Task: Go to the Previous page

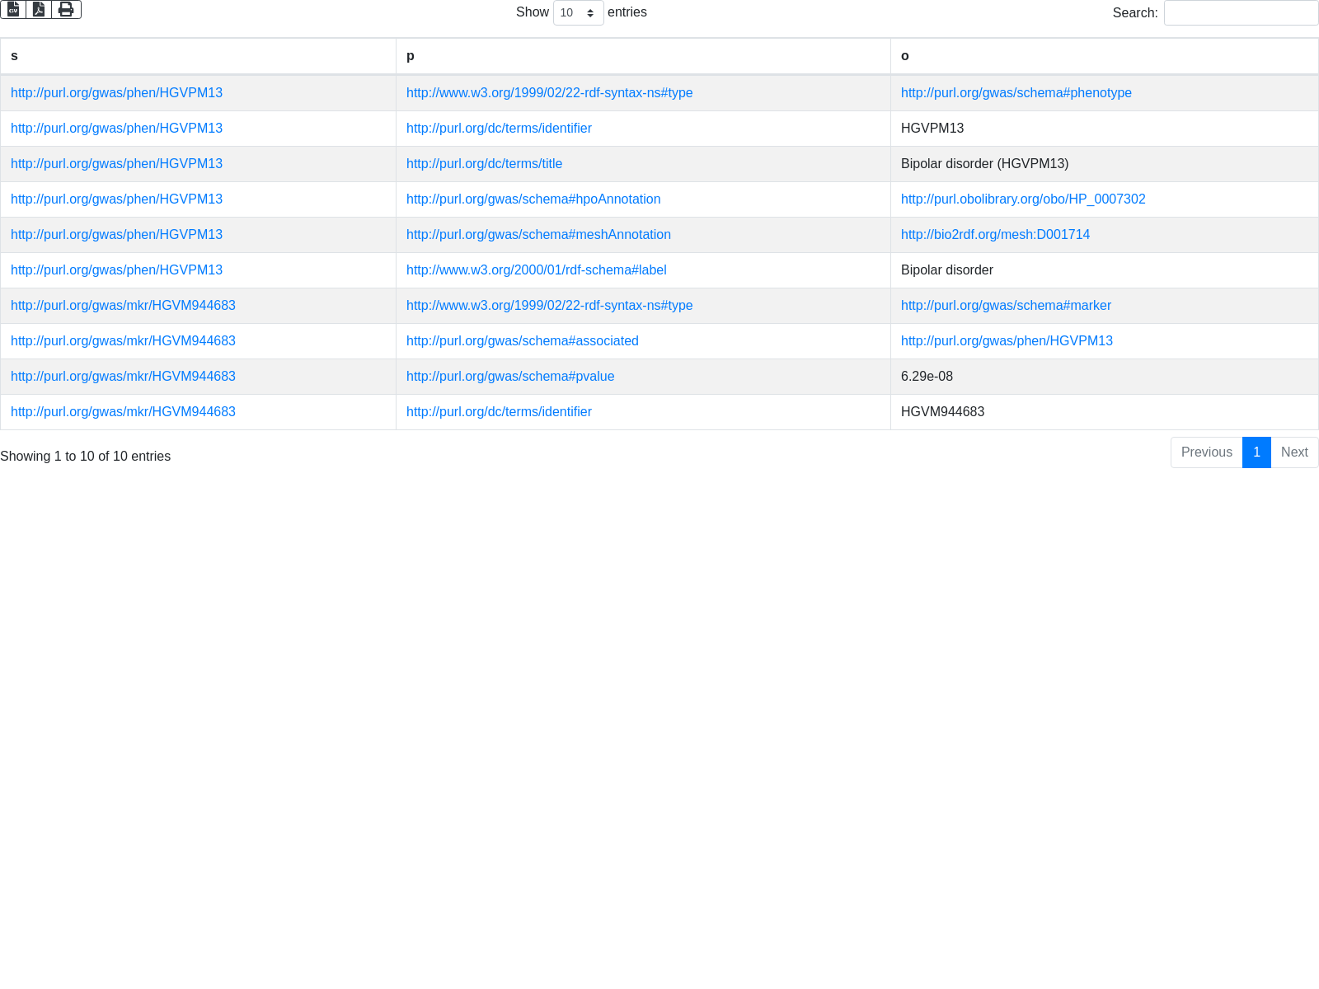Action: (1206, 452)
